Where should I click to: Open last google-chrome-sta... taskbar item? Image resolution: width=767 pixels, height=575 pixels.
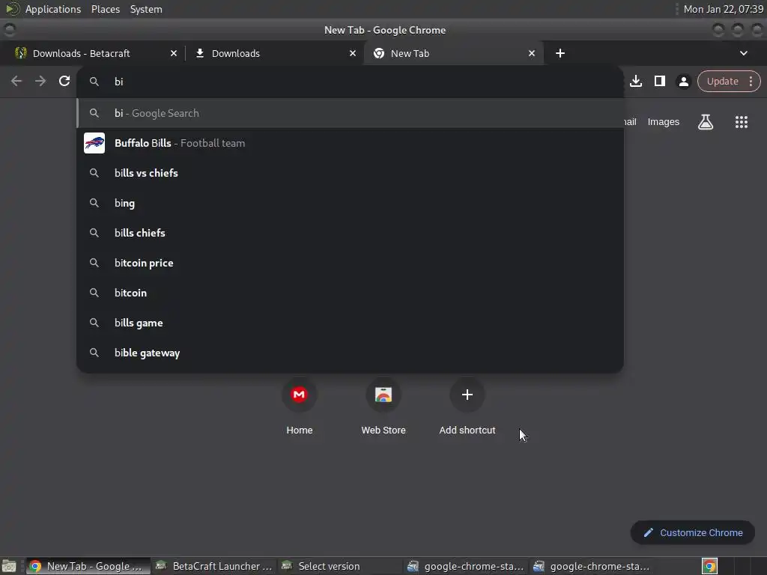[591, 566]
